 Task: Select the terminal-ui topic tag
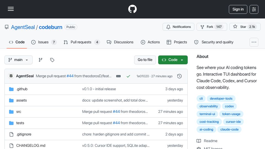tap(207, 114)
